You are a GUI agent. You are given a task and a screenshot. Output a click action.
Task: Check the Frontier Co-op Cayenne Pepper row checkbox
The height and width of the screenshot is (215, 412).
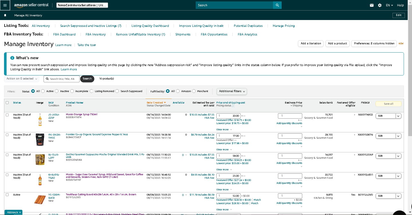[x=7, y=135]
